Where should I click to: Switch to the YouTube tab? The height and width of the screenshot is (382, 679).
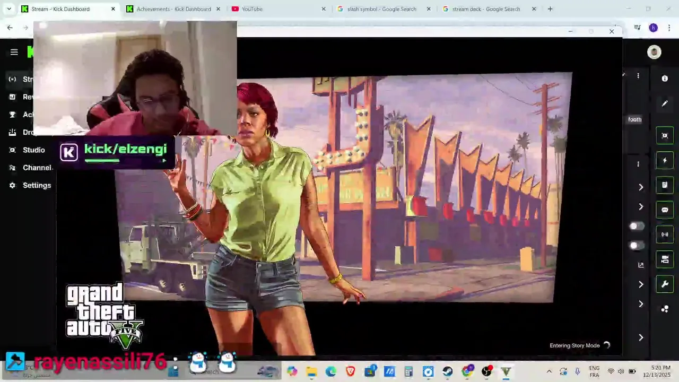pyautogui.click(x=278, y=9)
